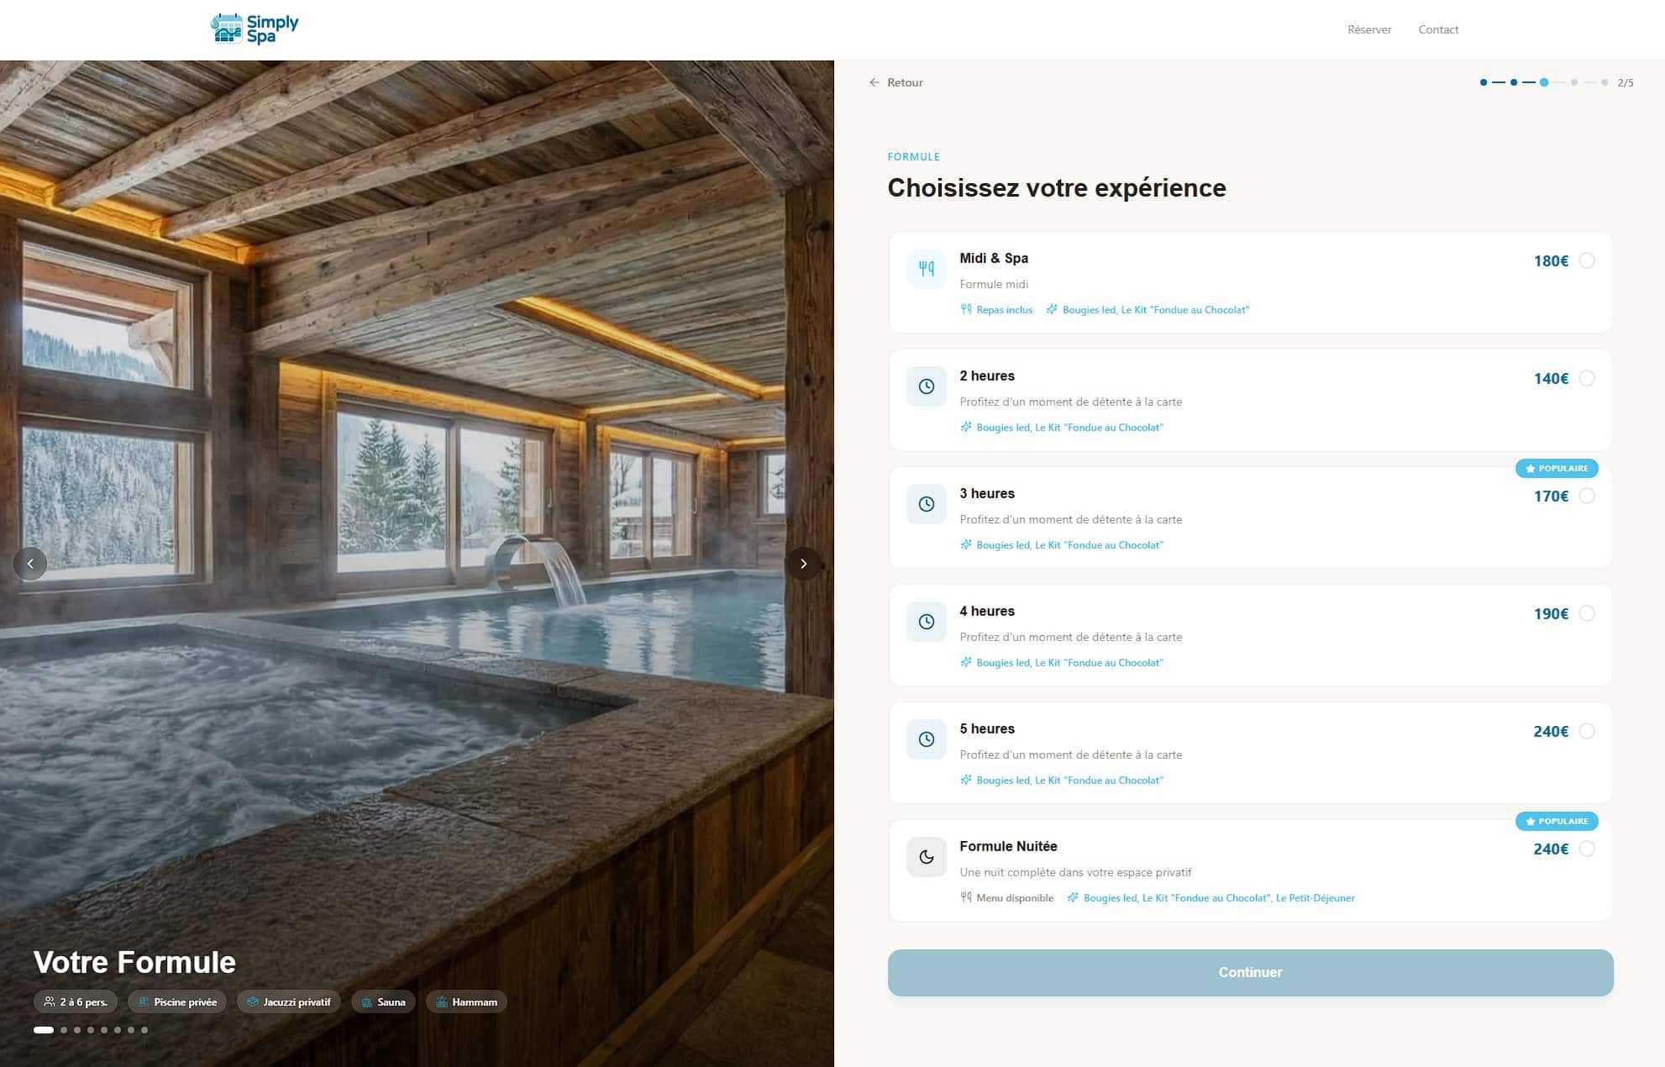The image size is (1665, 1067).
Task: Open the Contact menu item
Action: pos(1437,29)
